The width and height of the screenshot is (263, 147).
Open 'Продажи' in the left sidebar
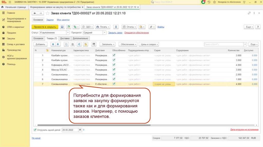pos(12,33)
